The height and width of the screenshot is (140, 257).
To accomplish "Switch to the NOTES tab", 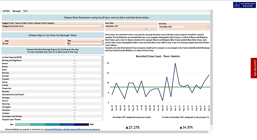I will 6,11.
